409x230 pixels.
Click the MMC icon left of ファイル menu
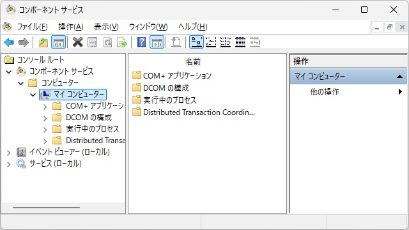[7, 27]
